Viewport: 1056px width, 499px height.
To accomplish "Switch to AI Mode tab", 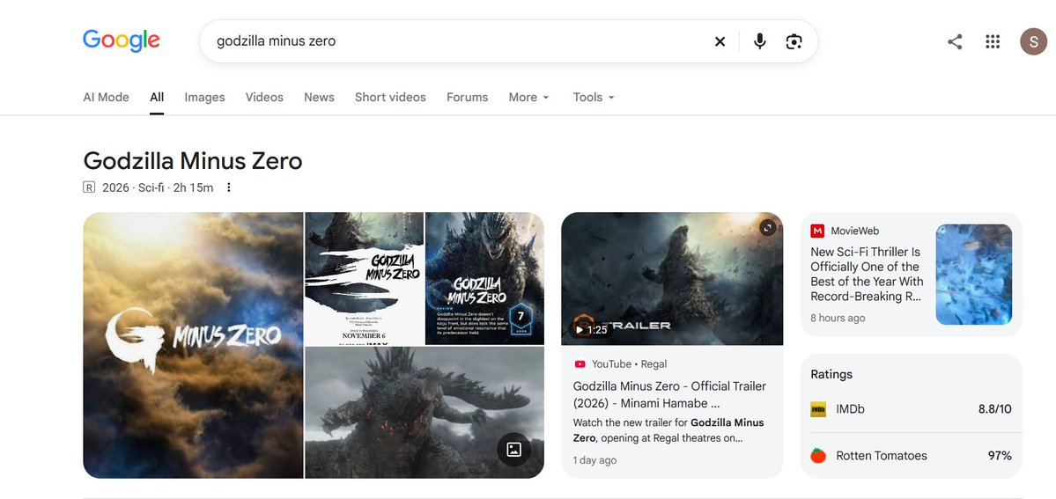I will click(106, 97).
